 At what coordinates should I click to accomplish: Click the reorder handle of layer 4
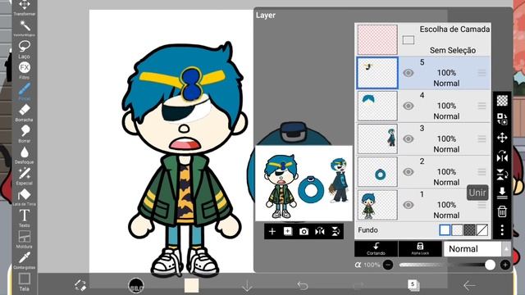482,106
